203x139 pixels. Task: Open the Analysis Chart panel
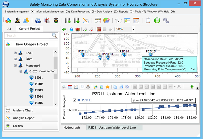(31, 110)
